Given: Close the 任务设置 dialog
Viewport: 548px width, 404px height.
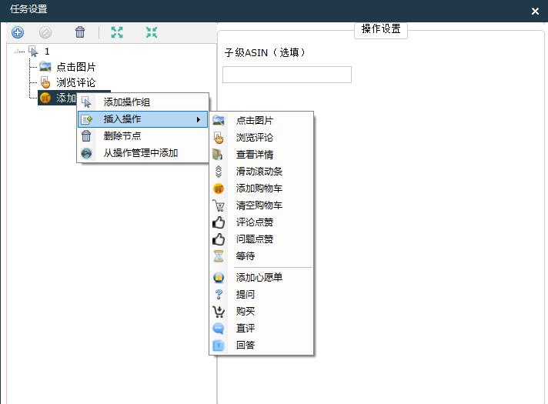Looking at the screenshot, I should click(x=535, y=12).
